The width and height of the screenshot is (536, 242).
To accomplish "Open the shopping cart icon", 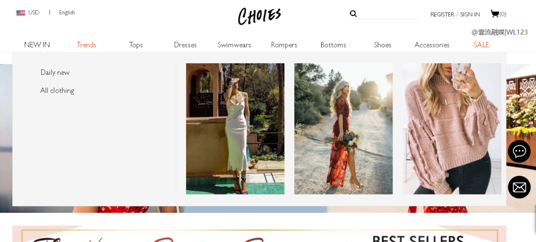I will pos(495,13).
